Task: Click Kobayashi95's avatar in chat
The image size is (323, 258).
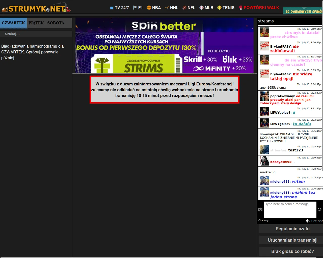Action: (265, 161)
